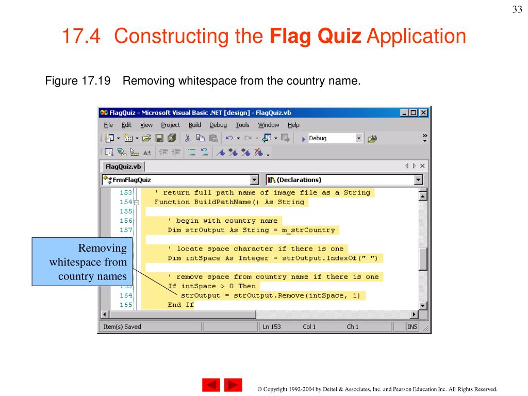Viewport: 528px width, 396px height.
Task: Expand the FrmFlagQuiz class name dropdown
Action: coord(255,180)
